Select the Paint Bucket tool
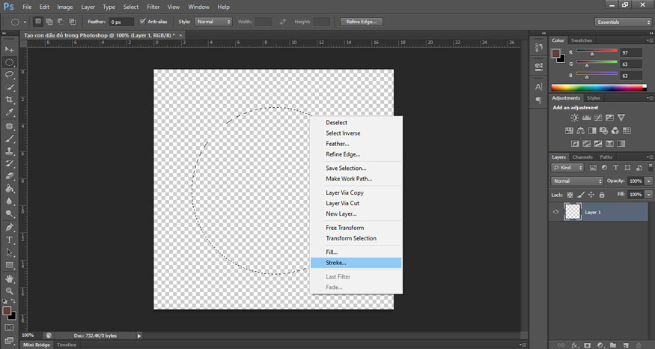Viewport: 655px width, 349px height. (x=9, y=189)
